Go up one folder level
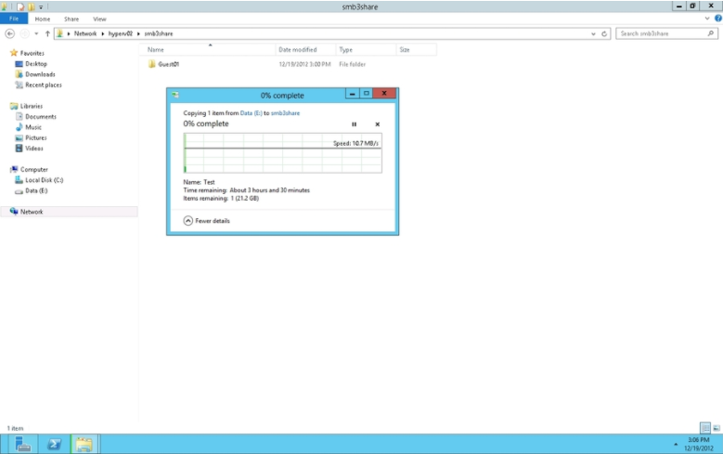This screenshot has width=723, height=454. point(47,33)
